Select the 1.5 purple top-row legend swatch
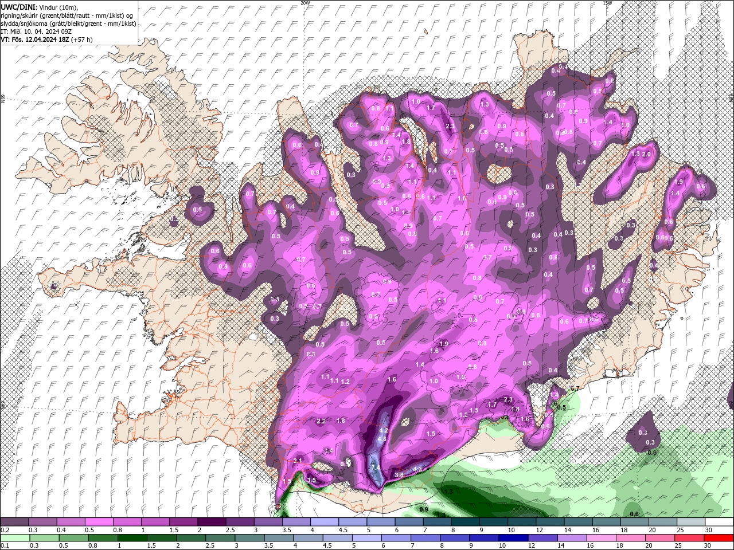Viewport: 734px width, 550px height. 183,522
